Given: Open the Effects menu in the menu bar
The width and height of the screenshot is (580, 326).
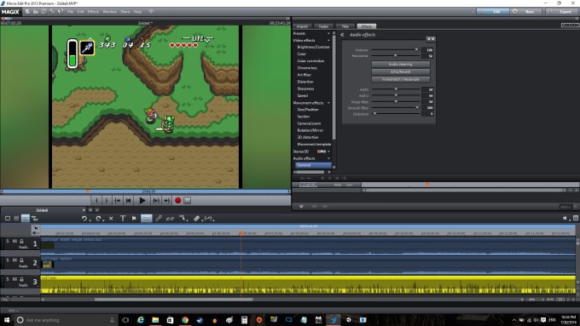Looking at the screenshot, I should pos(93,12).
